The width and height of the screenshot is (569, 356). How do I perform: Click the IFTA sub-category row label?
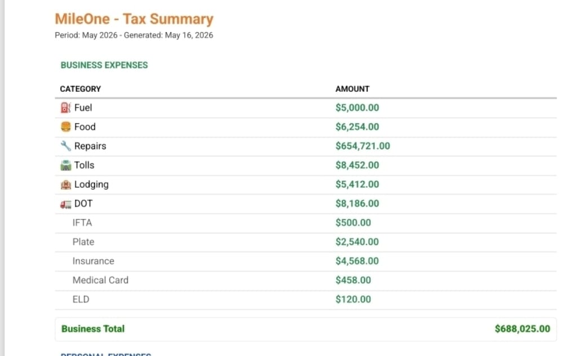click(82, 223)
